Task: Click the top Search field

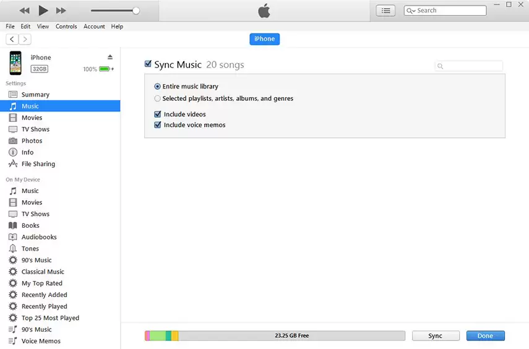Action: 445,11
